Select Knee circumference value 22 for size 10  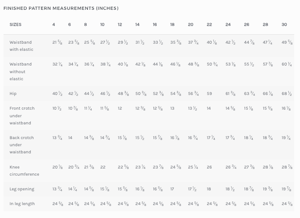(103, 167)
